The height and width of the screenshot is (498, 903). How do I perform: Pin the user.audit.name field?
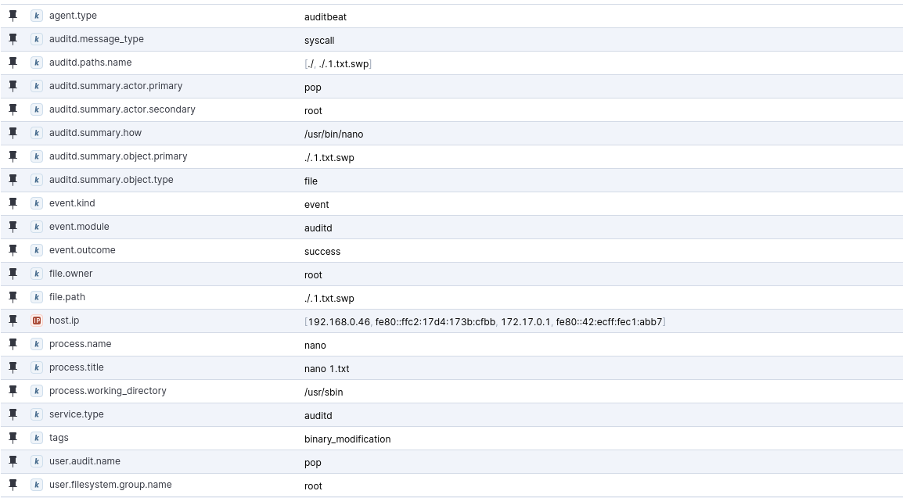pyautogui.click(x=13, y=461)
